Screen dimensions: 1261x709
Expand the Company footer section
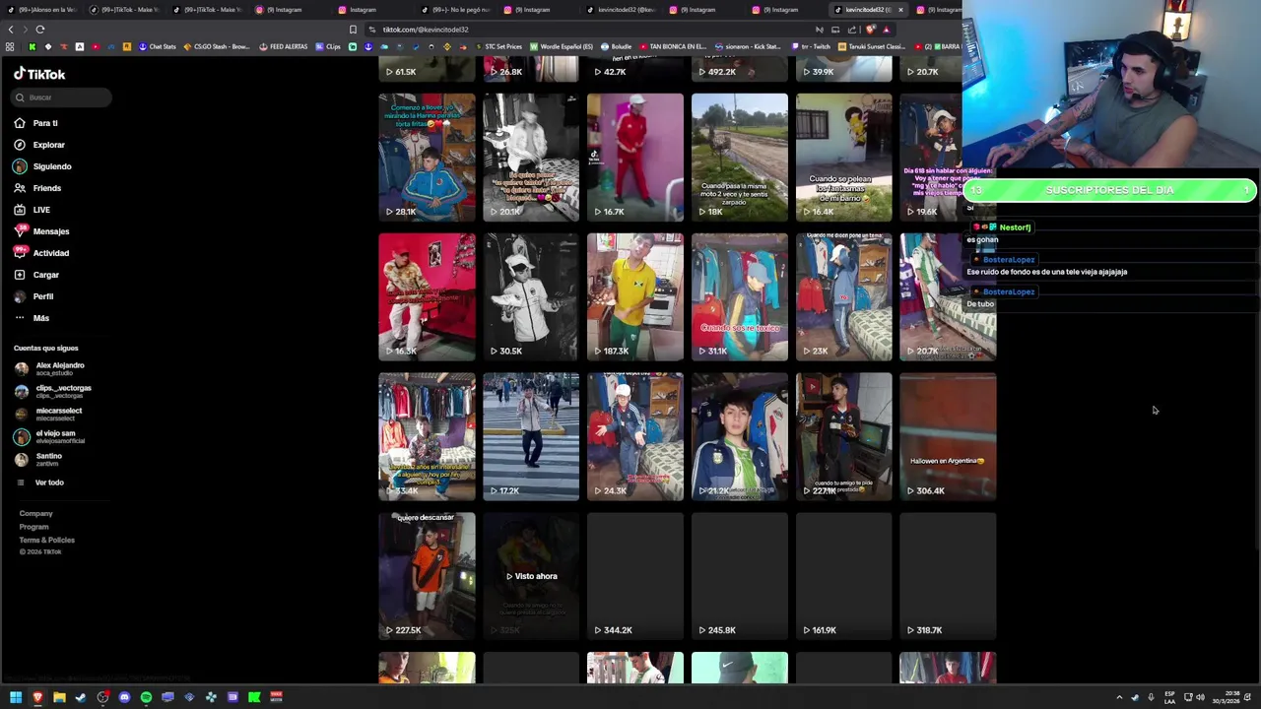click(35, 513)
